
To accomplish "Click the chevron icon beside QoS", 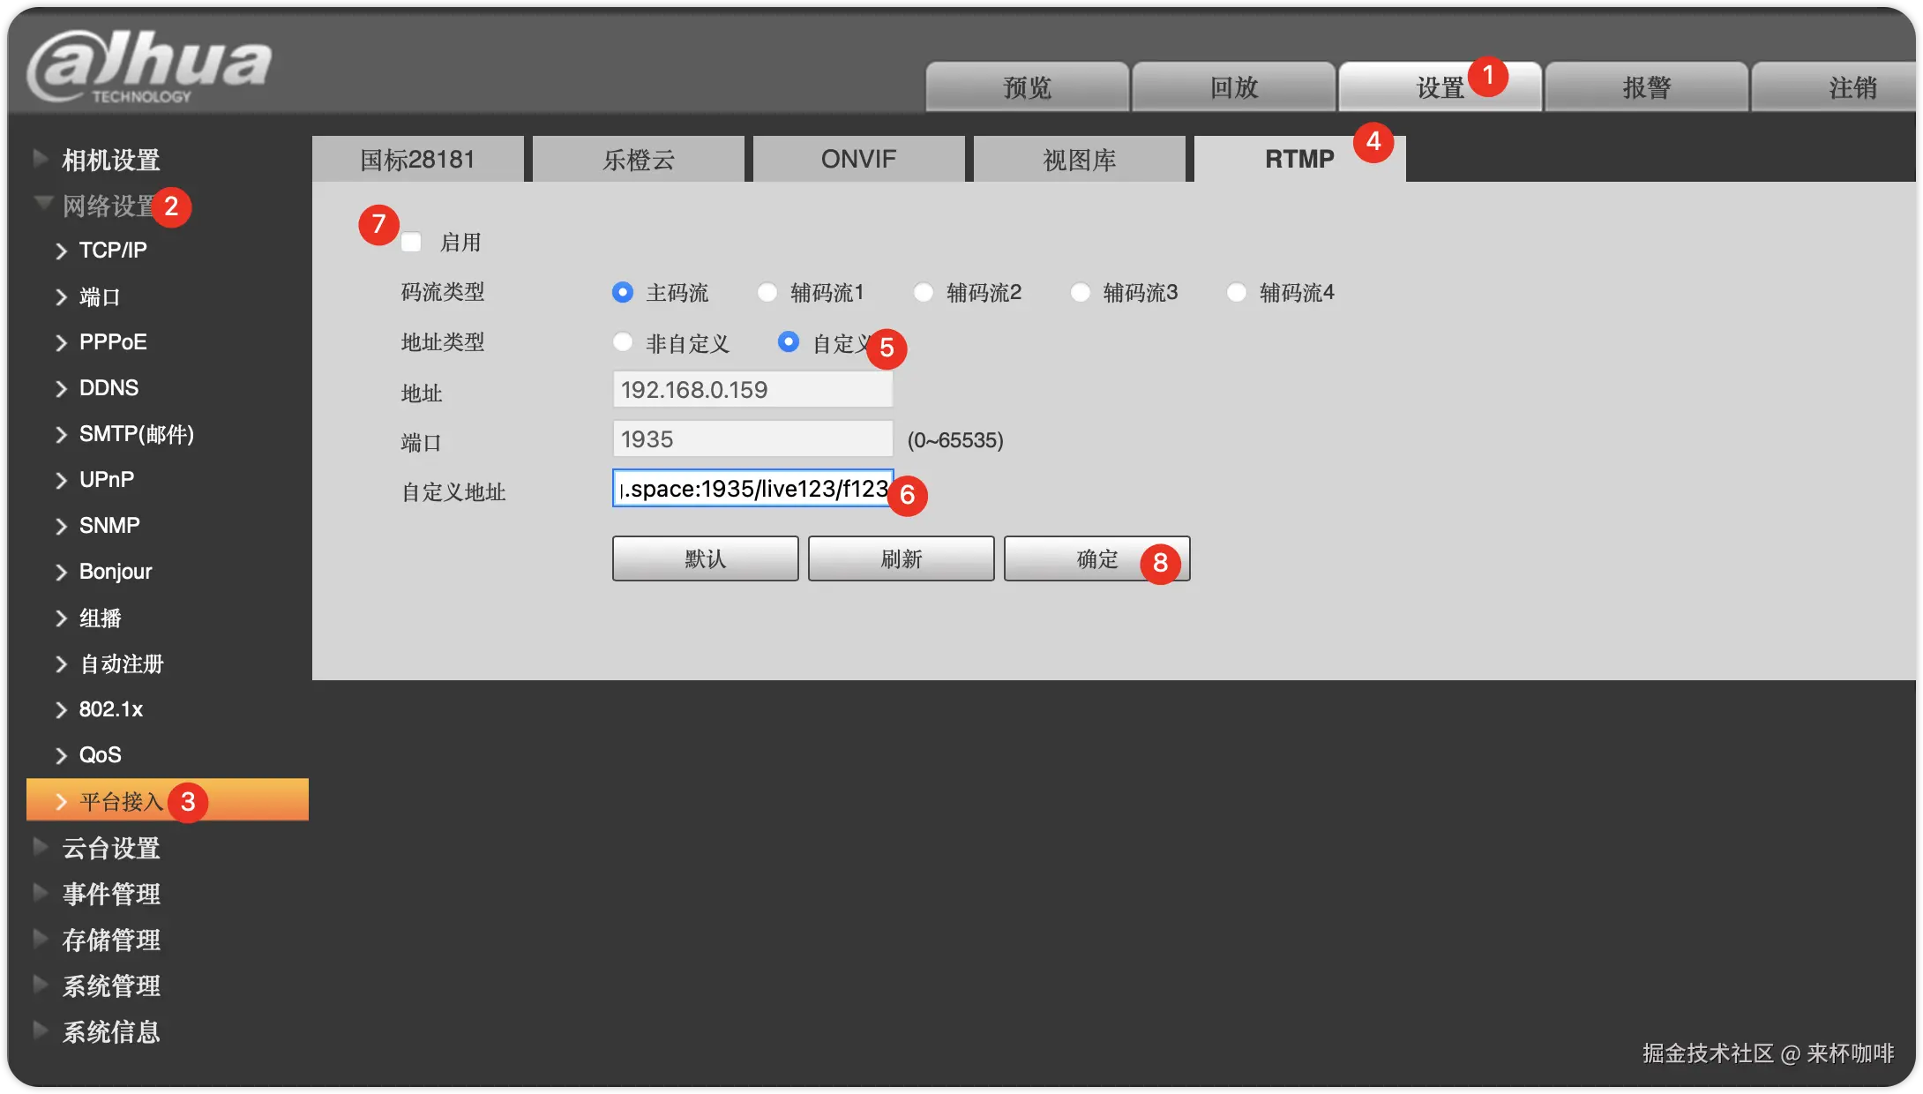I will tap(61, 756).
